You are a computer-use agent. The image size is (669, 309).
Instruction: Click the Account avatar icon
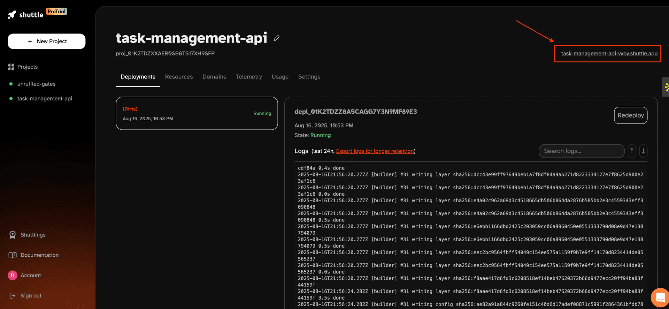pos(13,275)
